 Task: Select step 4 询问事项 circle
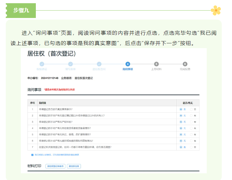click(x=128, y=64)
